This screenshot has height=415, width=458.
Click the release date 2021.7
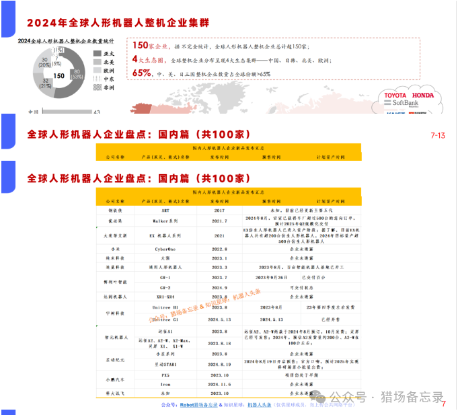(x=219, y=221)
